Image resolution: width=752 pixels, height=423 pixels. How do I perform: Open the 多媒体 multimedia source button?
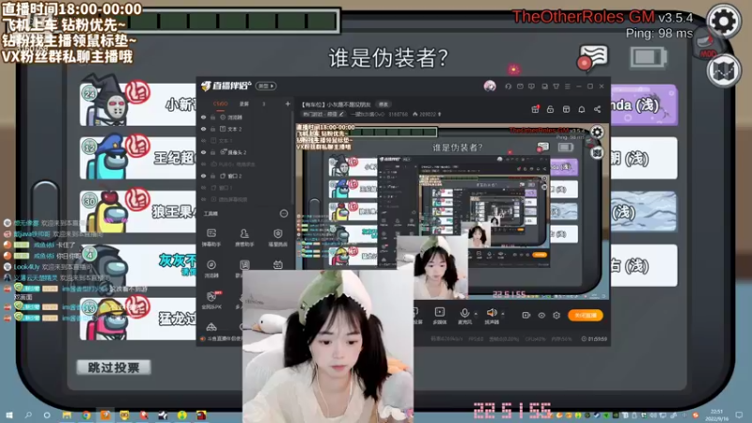[439, 316]
